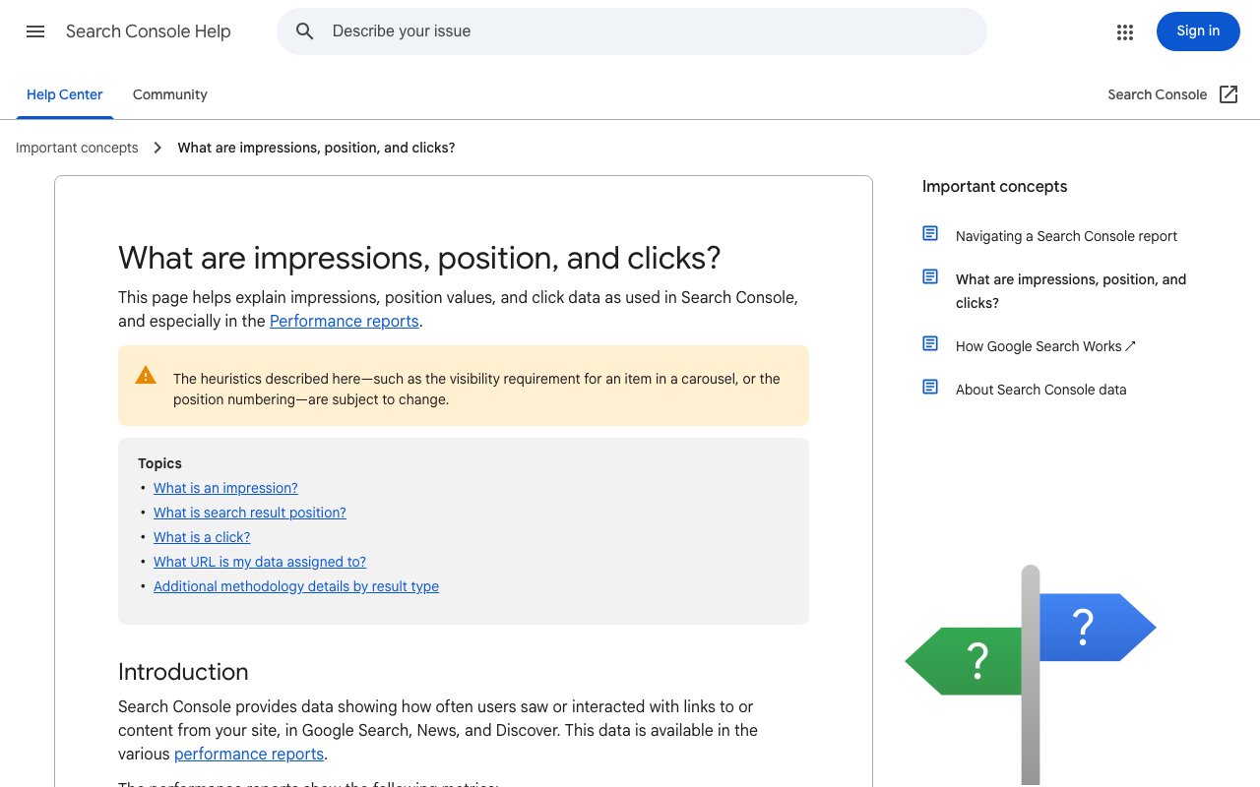Click the magnifying glass search icon
This screenshot has width=1260, height=787.
click(x=305, y=31)
